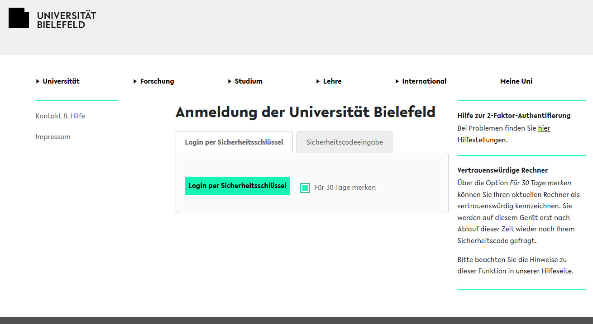The image size is (593, 324).
Task: Expand the Studium menu triangle
Action: (230, 81)
